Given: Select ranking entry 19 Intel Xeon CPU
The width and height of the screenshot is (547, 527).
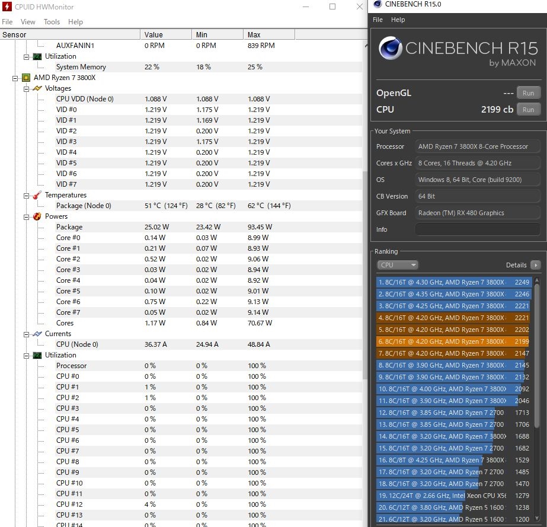Looking at the screenshot, I should [454, 496].
